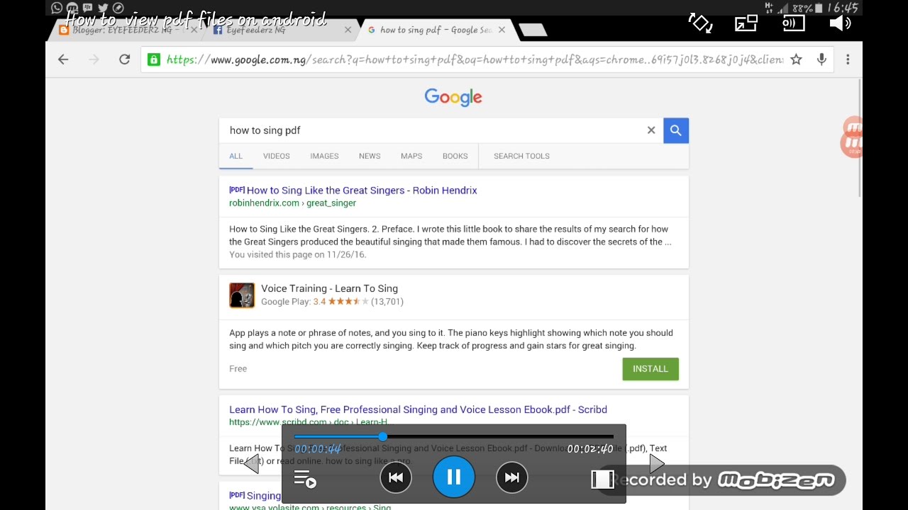Click the blue search magnifier button

[676, 130]
